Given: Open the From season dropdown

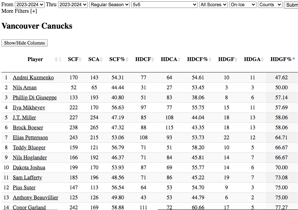Looking at the screenshot, I should click(30, 4).
